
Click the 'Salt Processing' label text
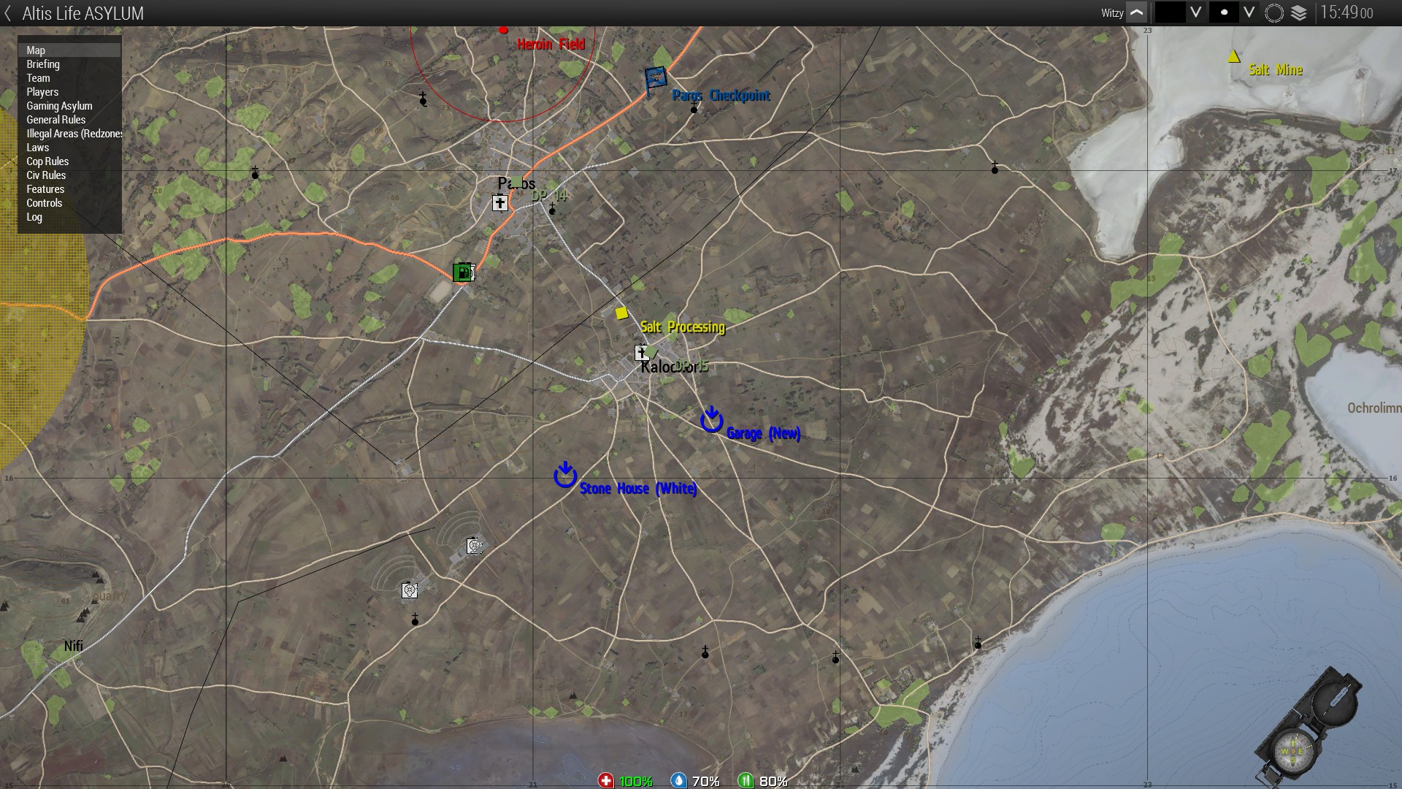(x=682, y=327)
